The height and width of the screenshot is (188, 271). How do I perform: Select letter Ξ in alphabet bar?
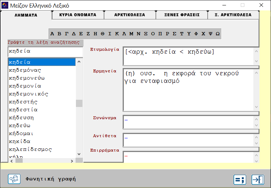click(x=146, y=34)
